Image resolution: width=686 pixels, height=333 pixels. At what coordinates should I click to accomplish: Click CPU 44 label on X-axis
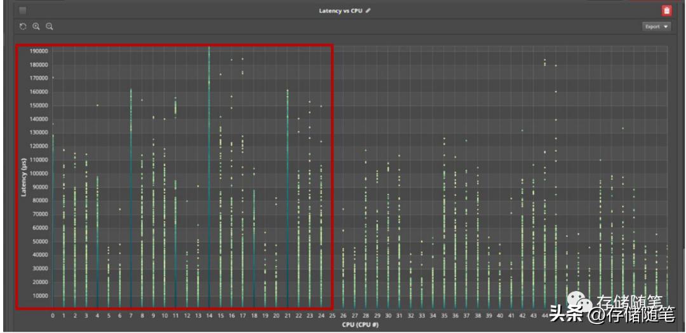tap(544, 315)
